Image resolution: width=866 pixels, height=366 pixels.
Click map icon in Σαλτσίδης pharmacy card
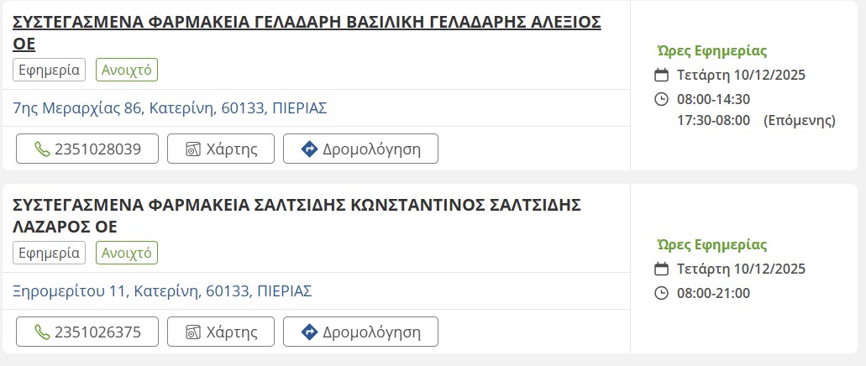193,332
